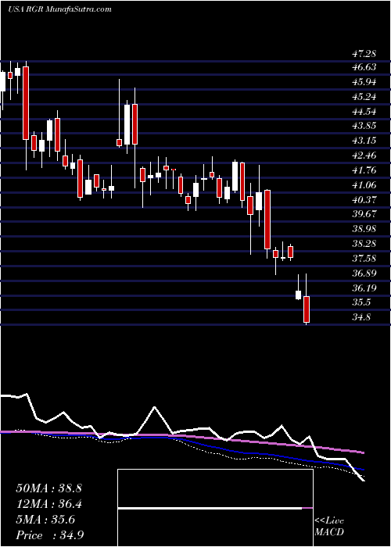Viewport: 391px width, 547px height.
Task: Click the 36.89 price axis label
Action: [364, 273]
